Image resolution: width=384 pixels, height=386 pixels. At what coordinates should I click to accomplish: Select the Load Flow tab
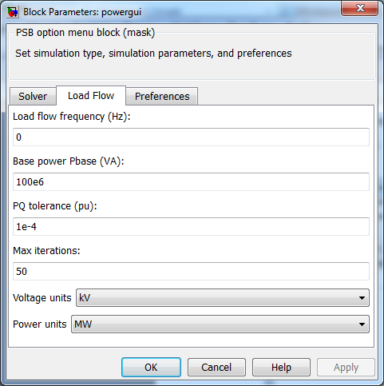click(x=91, y=95)
